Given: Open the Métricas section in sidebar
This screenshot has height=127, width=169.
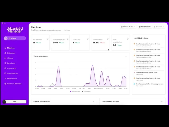Looking at the screenshot, I should click(10, 48).
